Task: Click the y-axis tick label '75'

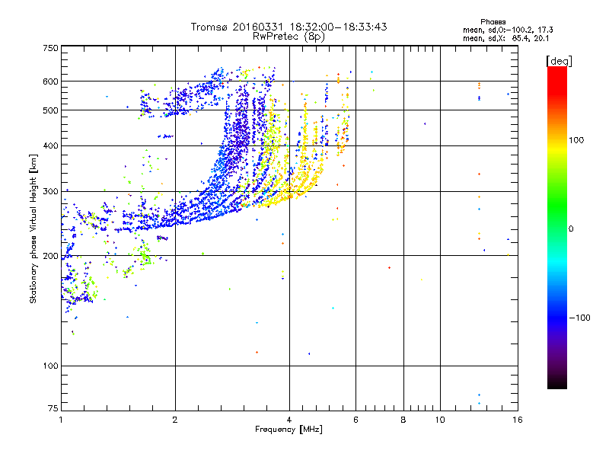Action: point(53,408)
